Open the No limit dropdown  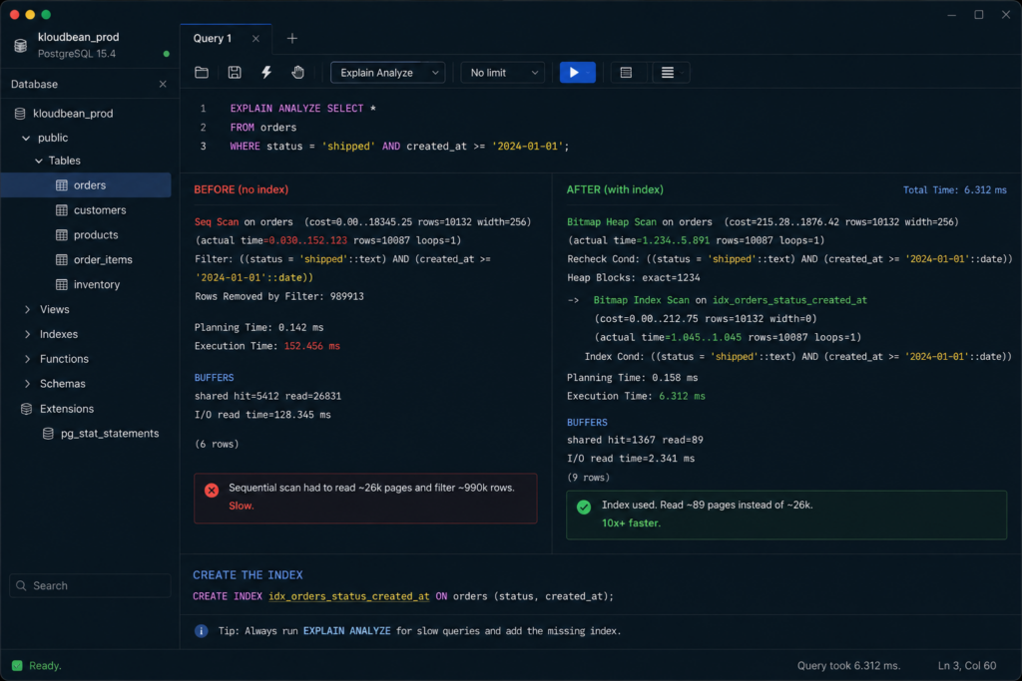click(x=503, y=72)
